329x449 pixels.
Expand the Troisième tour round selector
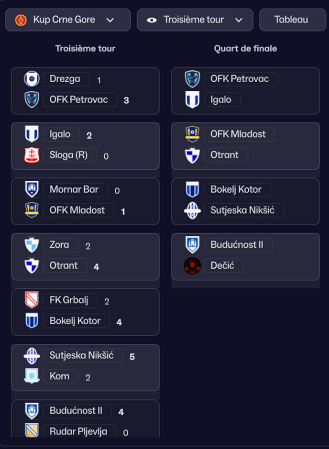pos(195,20)
